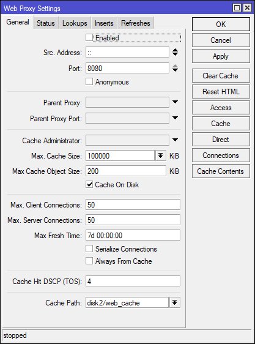
Task: Dismiss the dialog with Cancel
Action: click(221, 40)
